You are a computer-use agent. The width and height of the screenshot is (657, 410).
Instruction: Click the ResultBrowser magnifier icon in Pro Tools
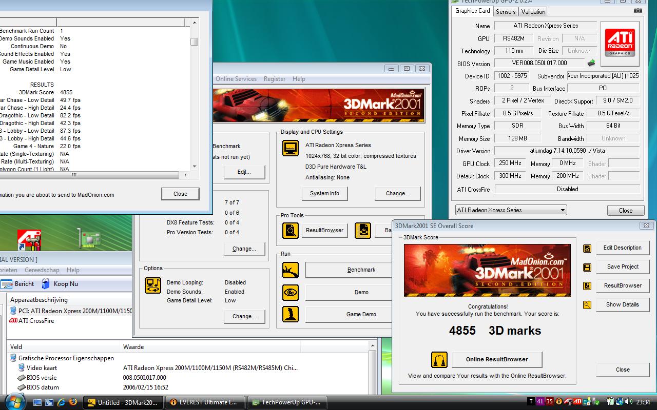[x=291, y=231]
